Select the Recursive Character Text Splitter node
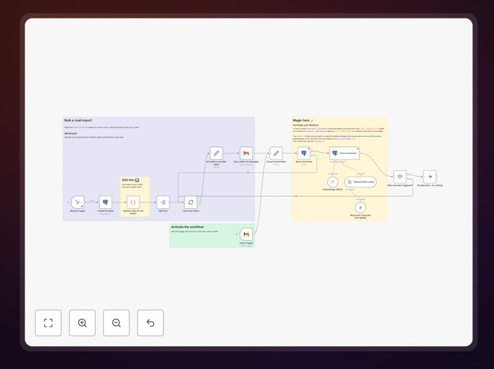Image resolution: width=494 pixels, height=369 pixels. click(x=360, y=208)
